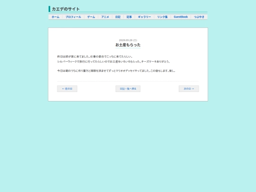Open the GuestBook link
256x192 pixels.
pyautogui.click(x=181, y=17)
